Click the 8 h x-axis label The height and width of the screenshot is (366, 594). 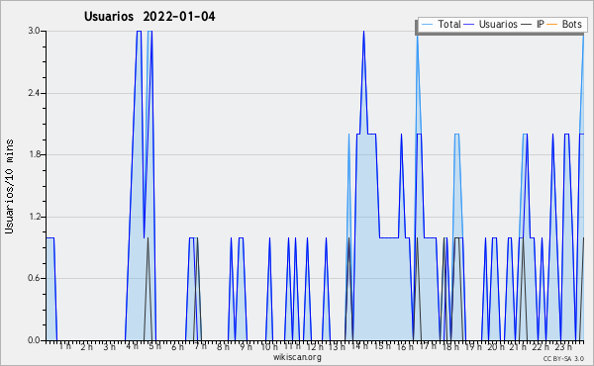(223, 346)
